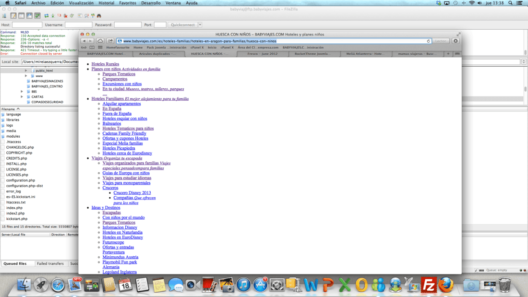The height and width of the screenshot is (297, 528).
Task: Click FileZilla Quickconnect button
Action: point(182,25)
